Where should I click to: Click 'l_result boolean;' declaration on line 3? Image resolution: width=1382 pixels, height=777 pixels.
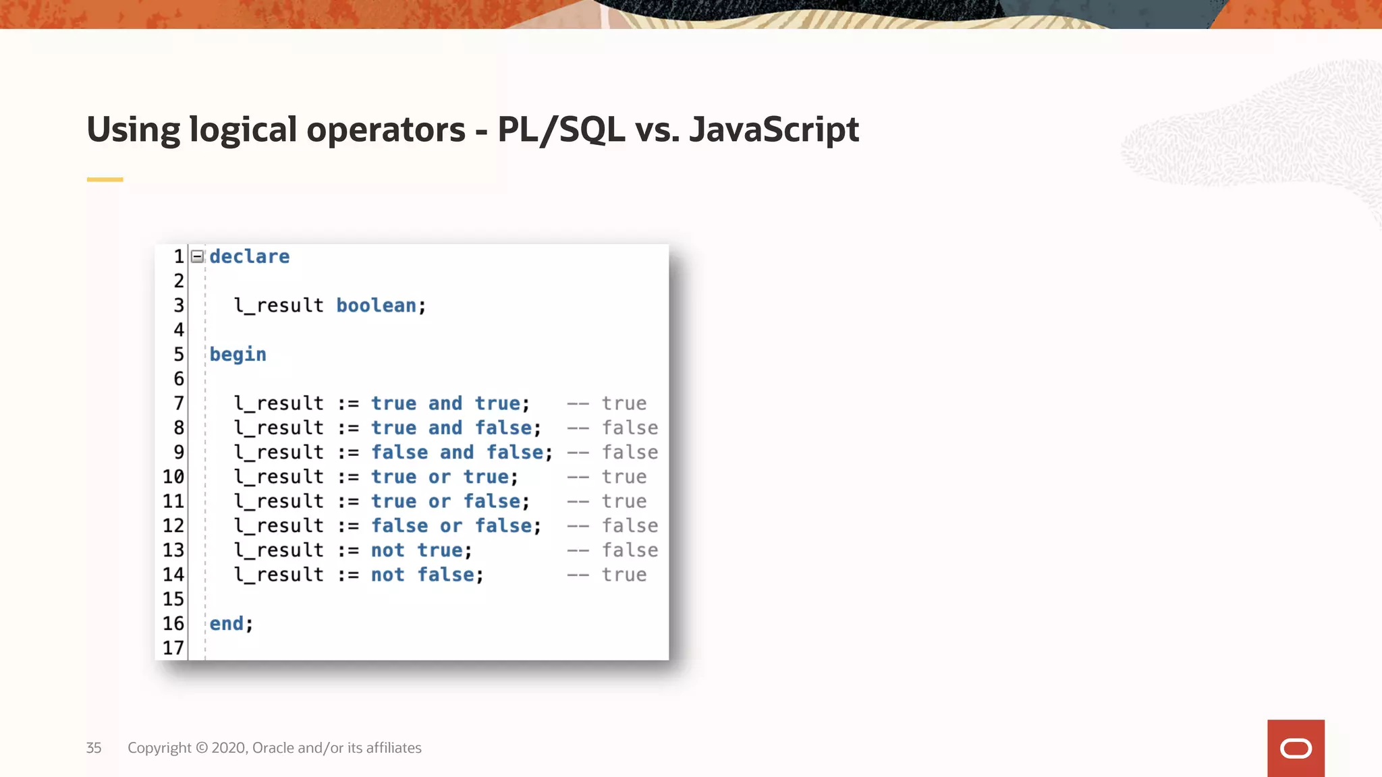pos(330,306)
